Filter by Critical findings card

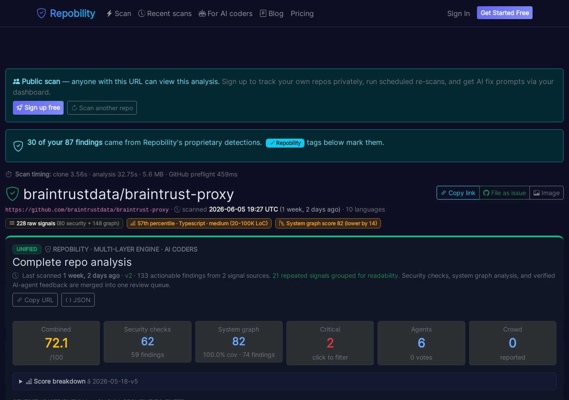(x=330, y=343)
